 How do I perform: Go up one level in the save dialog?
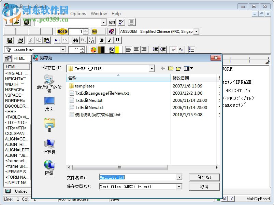(171, 68)
